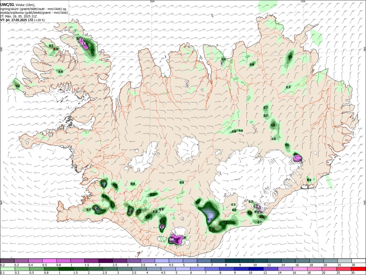Select the bright pink 0.5 snow-scale swatch
The width and height of the screenshot is (366, 275).
click(x=49, y=261)
